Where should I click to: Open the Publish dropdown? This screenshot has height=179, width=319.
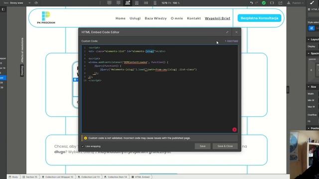[298, 3]
